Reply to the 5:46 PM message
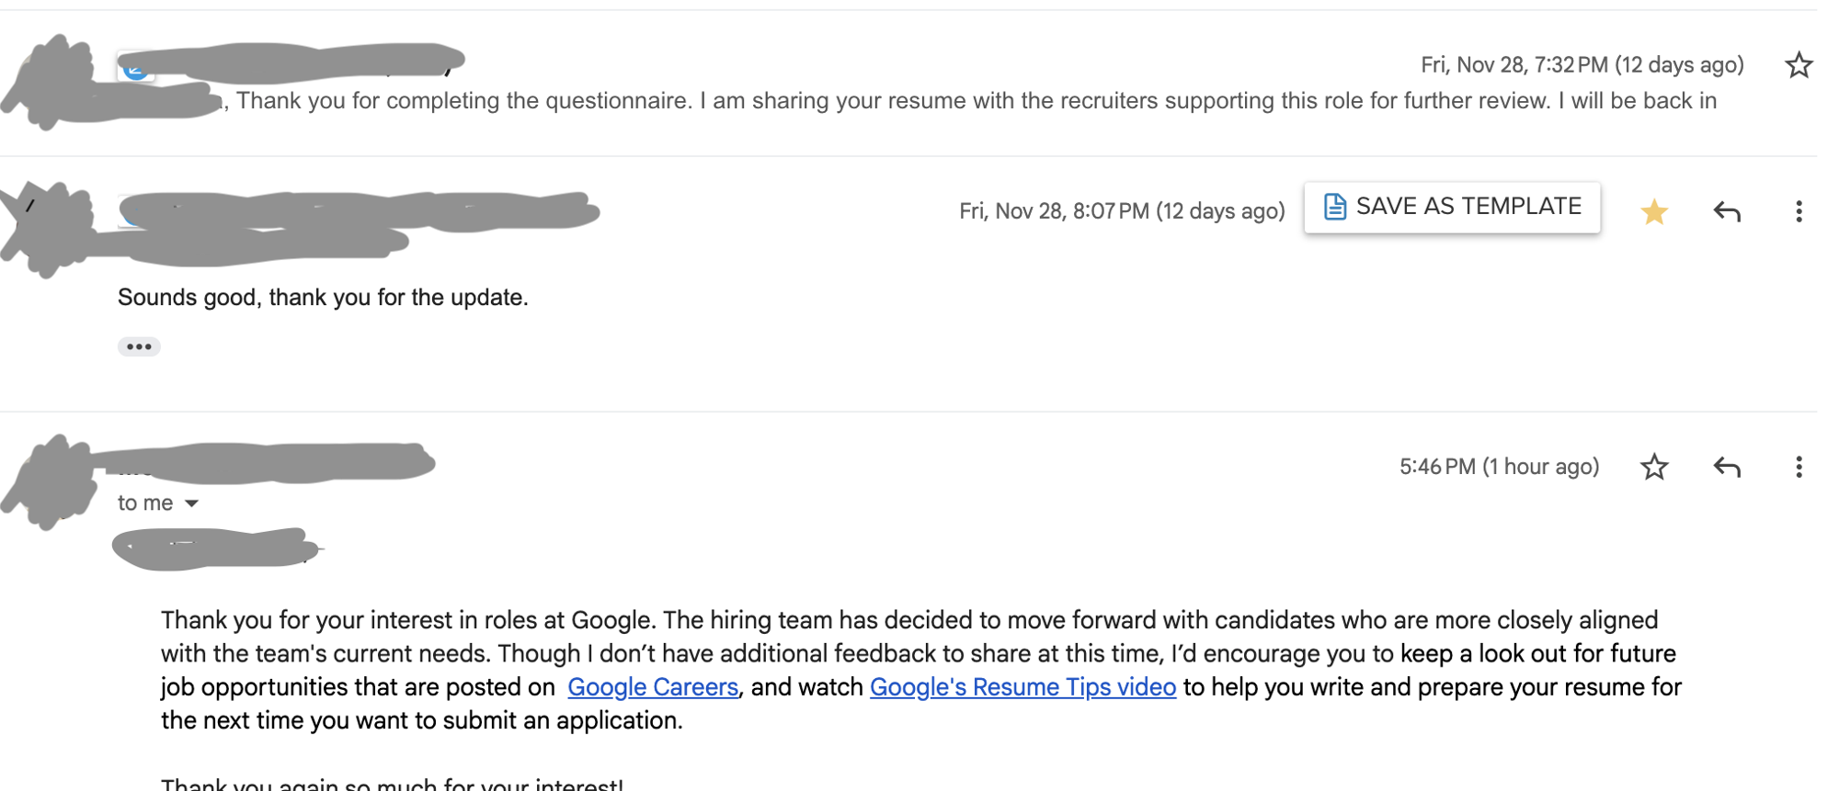The image size is (1839, 791). [1726, 468]
